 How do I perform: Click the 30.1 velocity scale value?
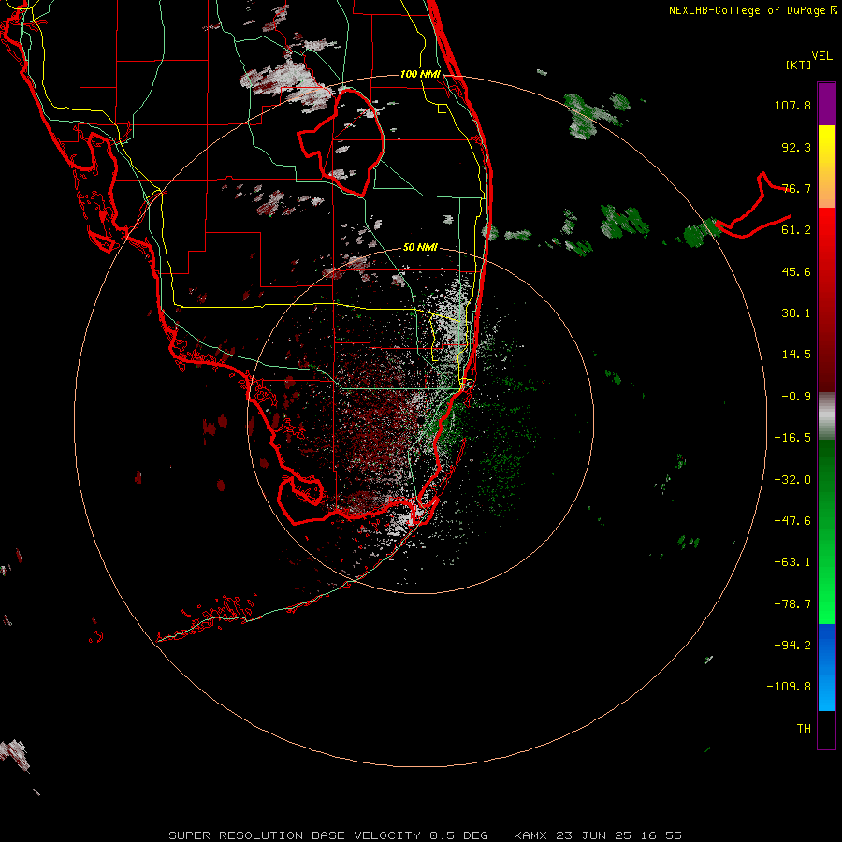pos(796,313)
